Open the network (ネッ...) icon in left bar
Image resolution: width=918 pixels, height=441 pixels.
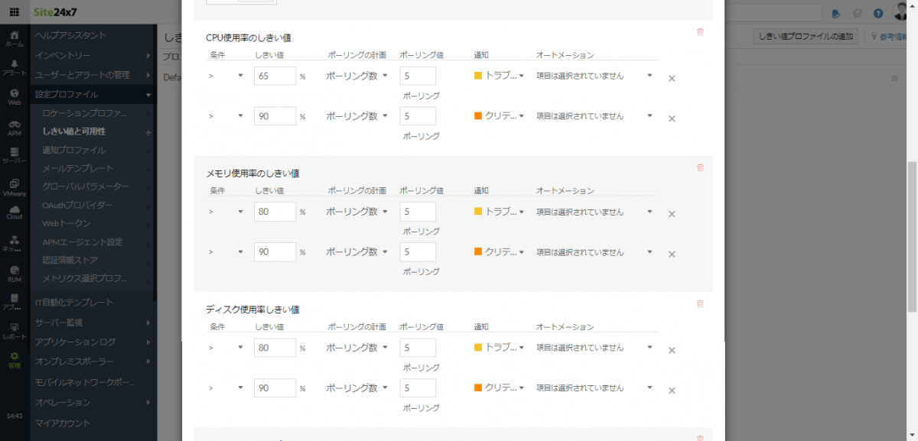[x=15, y=243]
